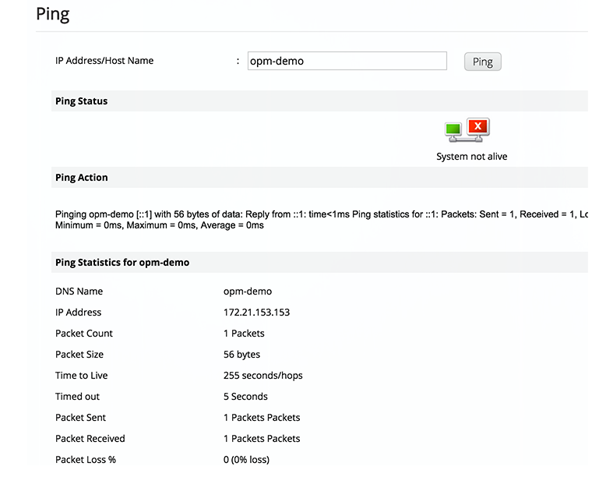
Task: Click the Ping Status section header
Action: [x=82, y=101]
